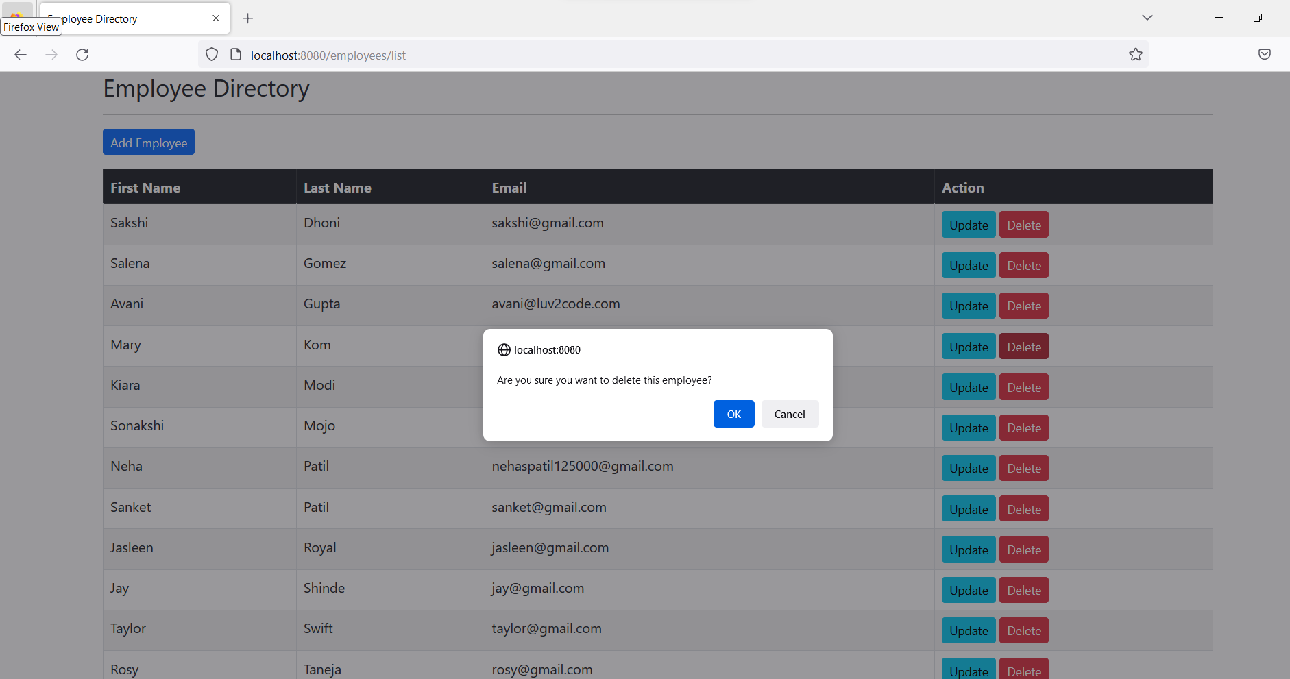Click inside the address bar
This screenshot has width=1290, height=679.
(617, 54)
